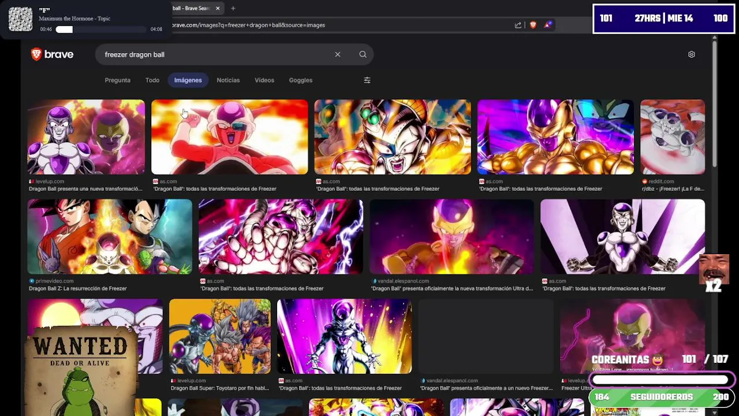The image size is (739, 416).
Task: Open 'presenta oficialmente a un nuevo Freezer...' link
Action: point(487,388)
